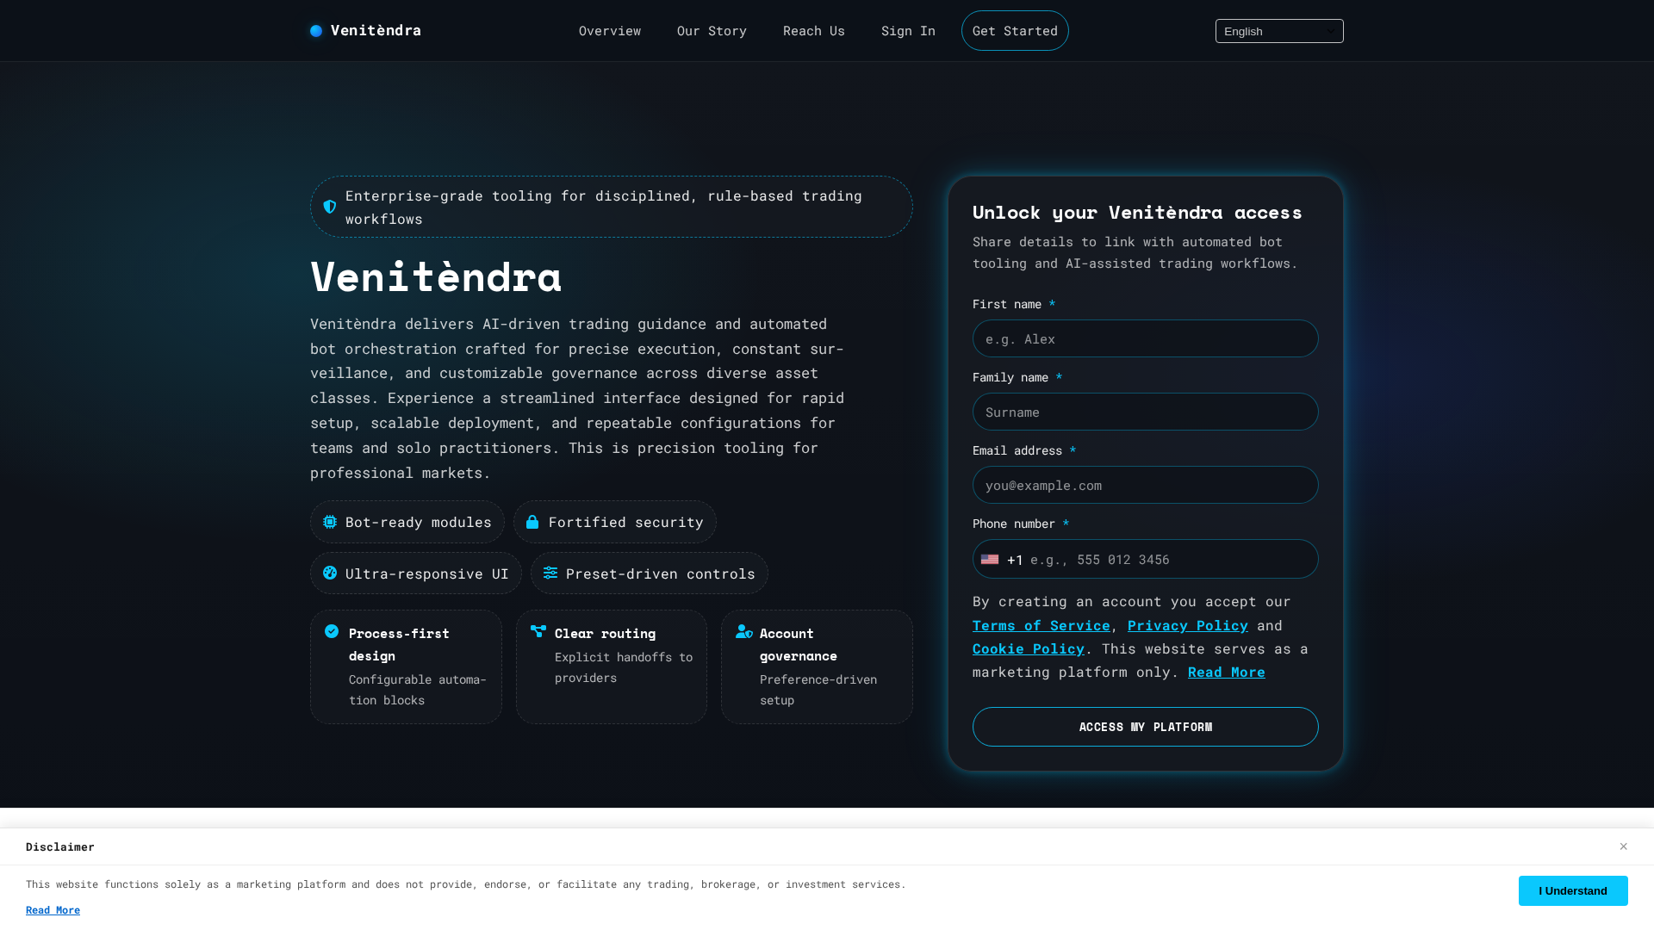Click the Account governance card title
Image resolution: width=1654 pixels, height=930 pixels.
pos(798,644)
